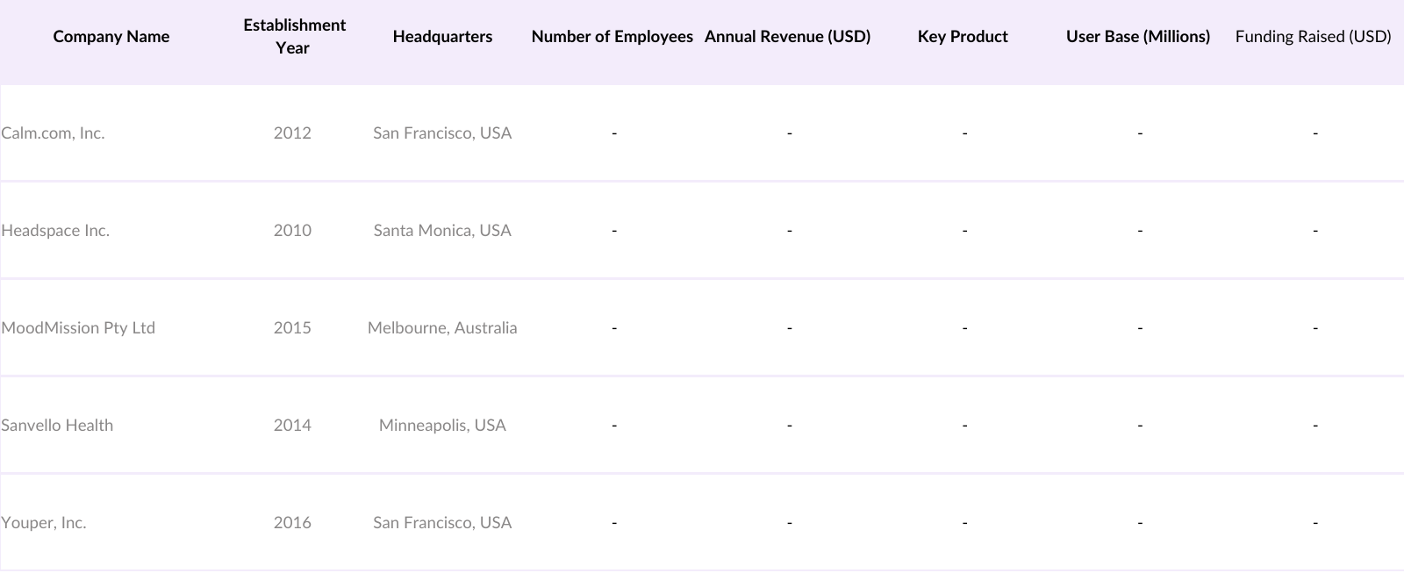Open the Headspace Inc. company entry
The height and width of the screenshot is (573, 1404).
[55, 231]
